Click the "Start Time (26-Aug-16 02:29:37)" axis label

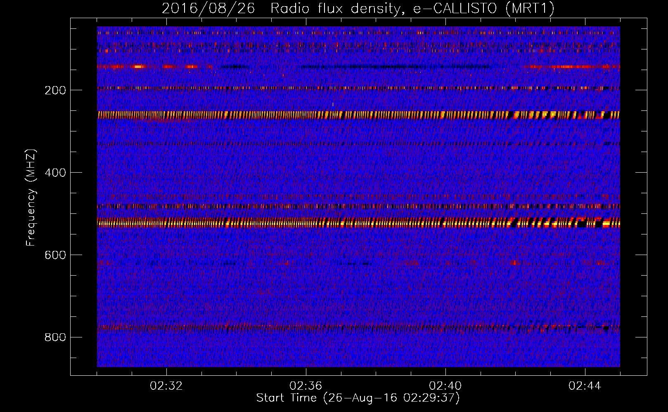[358, 398]
